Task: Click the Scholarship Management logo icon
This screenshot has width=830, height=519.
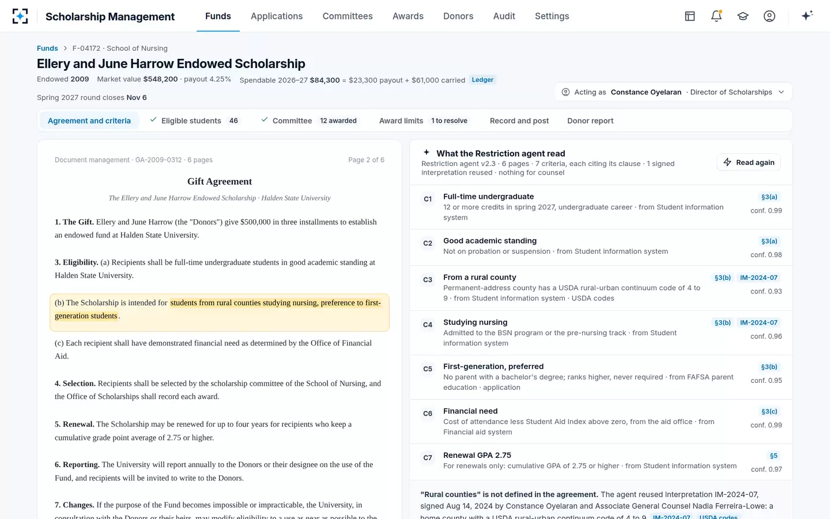Action: click(x=20, y=16)
